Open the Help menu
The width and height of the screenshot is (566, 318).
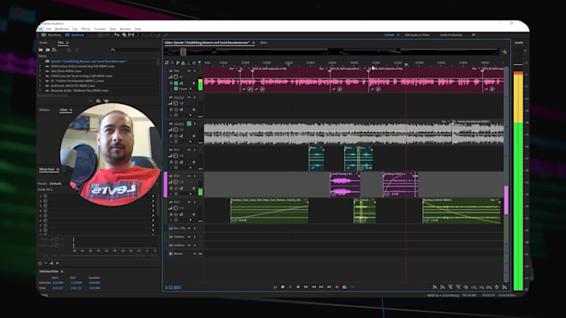pos(137,29)
